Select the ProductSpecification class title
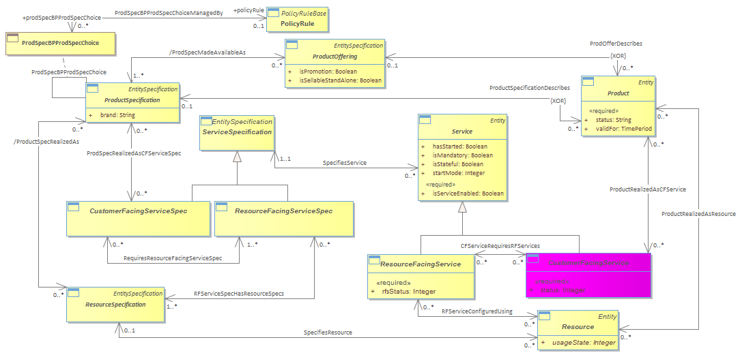This screenshot has height=357, width=740. pyautogui.click(x=132, y=100)
